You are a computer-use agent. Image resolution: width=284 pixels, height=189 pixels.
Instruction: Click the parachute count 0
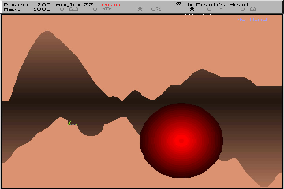[x=95, y=9]
